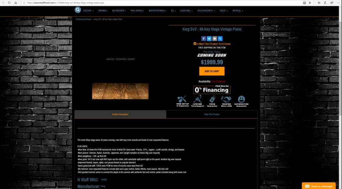Reload the page with refresh icon
The image size is (342, 189).
point(9,3)
